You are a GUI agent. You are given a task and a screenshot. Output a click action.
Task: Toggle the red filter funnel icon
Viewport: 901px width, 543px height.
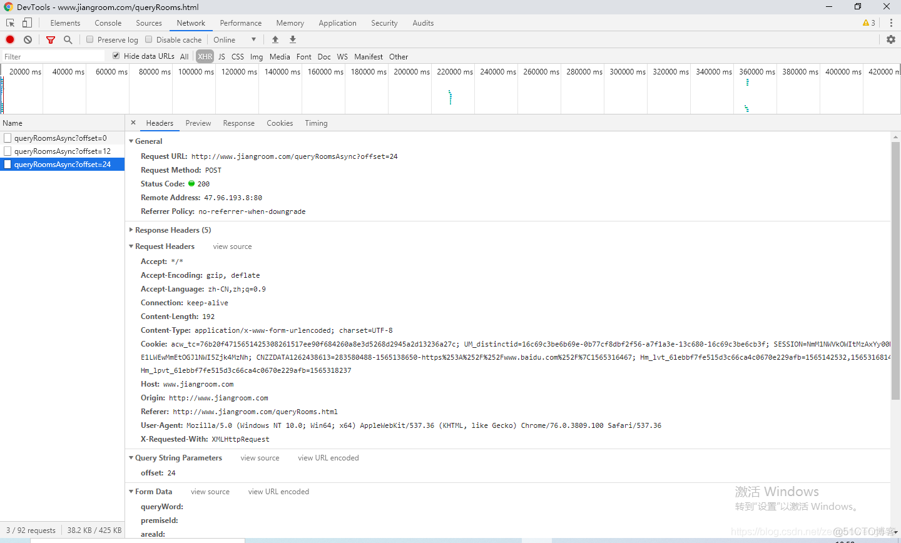point(51,39)
